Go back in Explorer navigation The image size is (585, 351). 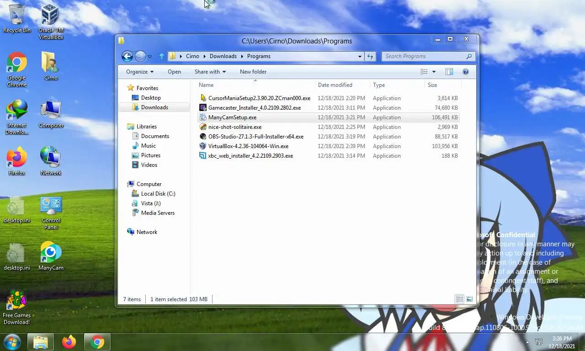[127, 56]
